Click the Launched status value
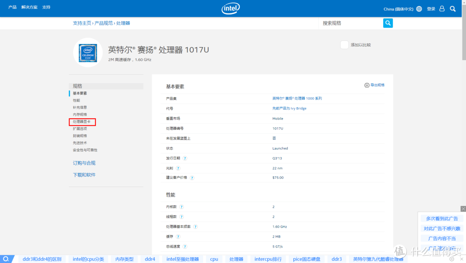The height and width of the screenshot is (263, 466). [280, 148]
